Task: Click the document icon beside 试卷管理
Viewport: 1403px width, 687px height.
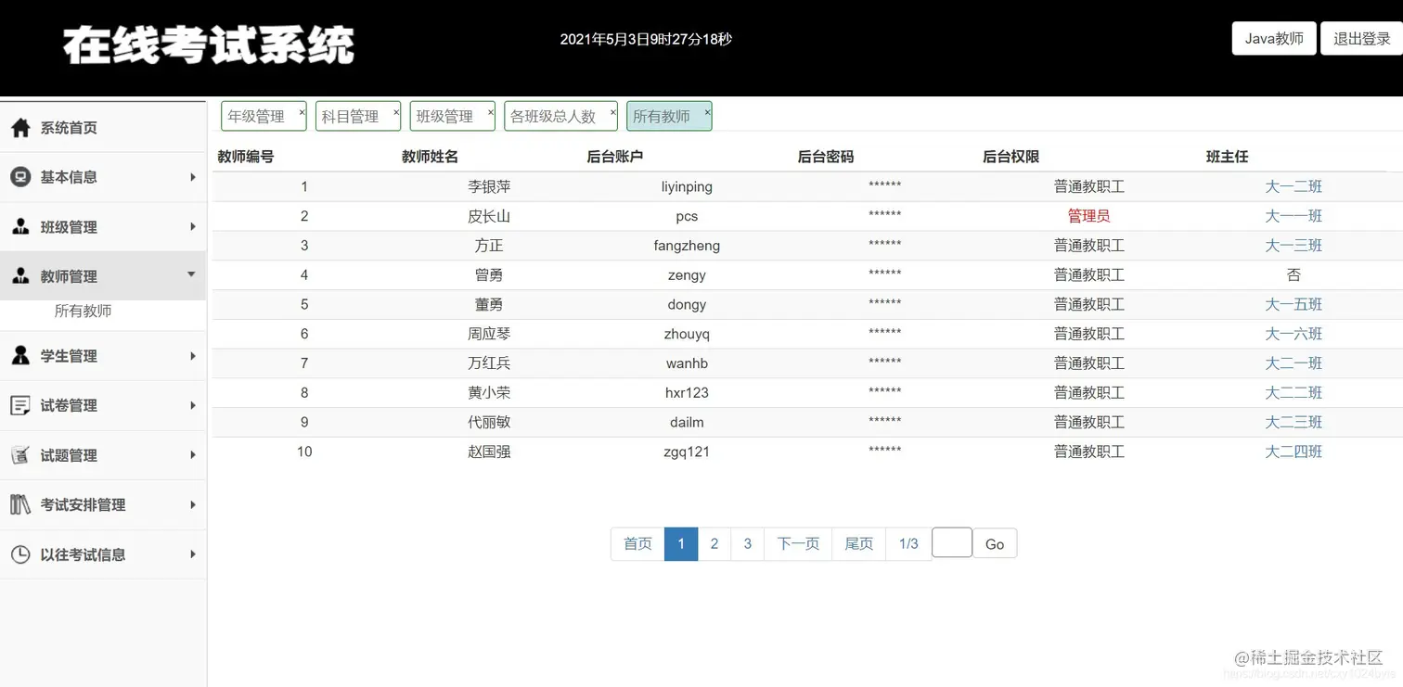Action: tap(20, 405)
